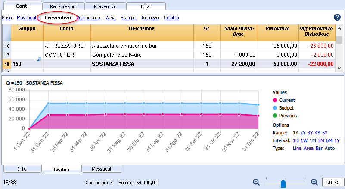Set chart interval to 6M
Image resolution: width=345 pixels, height=189 pixels.
[x=329, y=140]
